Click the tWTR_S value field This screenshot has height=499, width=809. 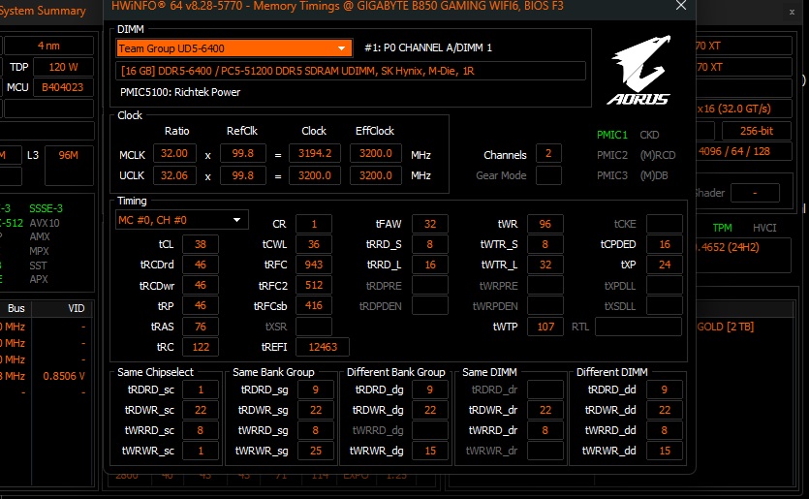click(545, 244)
